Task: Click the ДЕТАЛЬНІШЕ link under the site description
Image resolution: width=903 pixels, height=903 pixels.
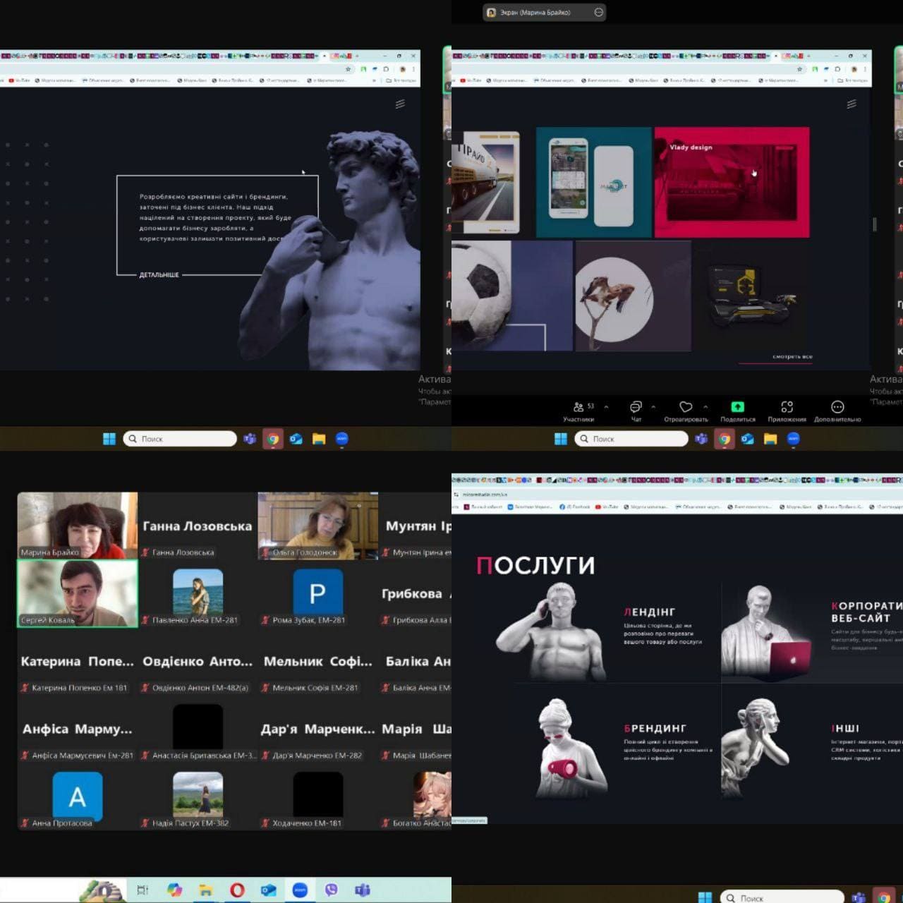Action: (x=159, y=274)
